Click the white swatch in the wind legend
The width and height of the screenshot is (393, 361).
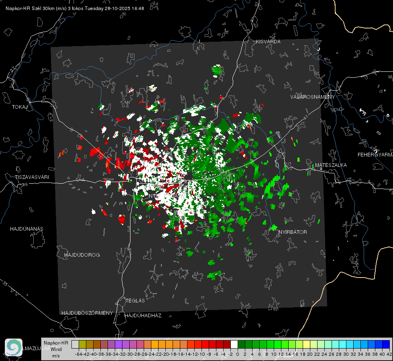tap(234, 345)
